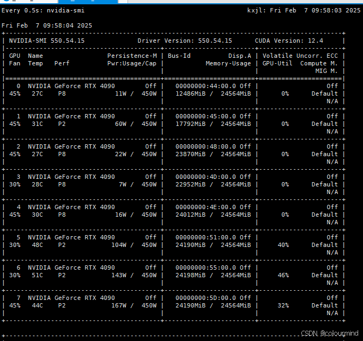Click the '60W' power usage value
This screenshot has width=363, height=341.
pos(120,124)
